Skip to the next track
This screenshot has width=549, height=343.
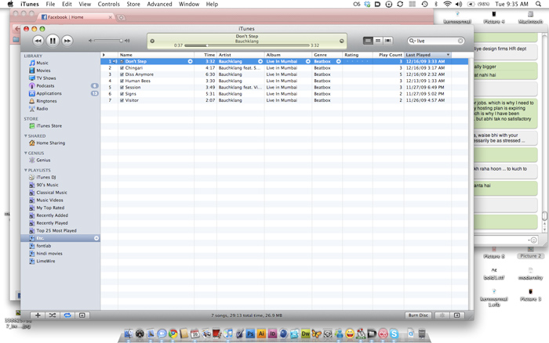pos(67,41)
